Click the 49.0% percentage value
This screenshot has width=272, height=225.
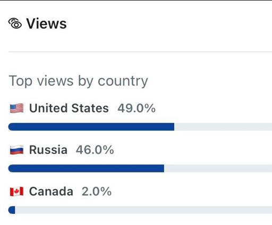click(x=137, y=108)
